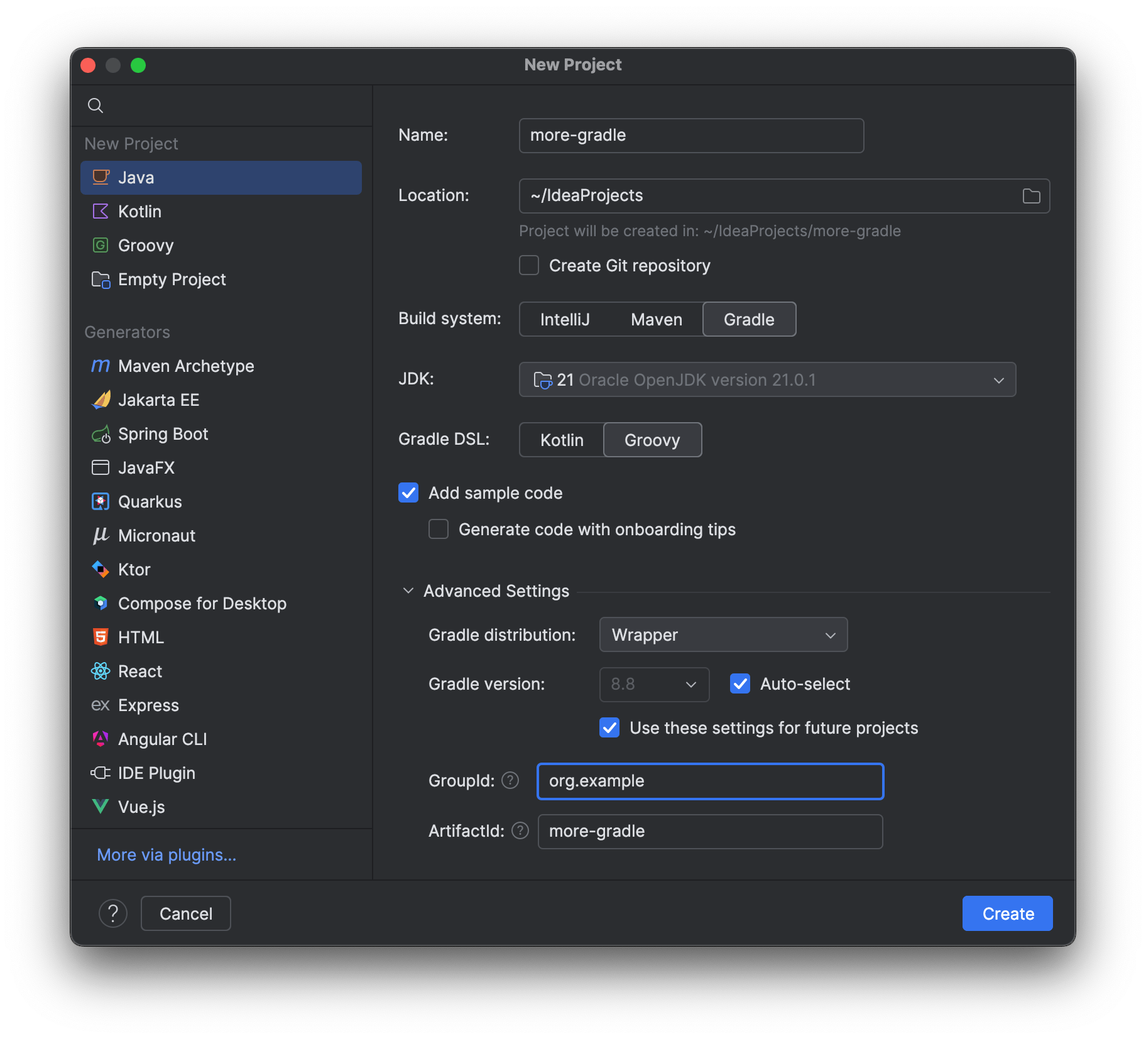Click the Ktor generator icon

click(101, 570)
